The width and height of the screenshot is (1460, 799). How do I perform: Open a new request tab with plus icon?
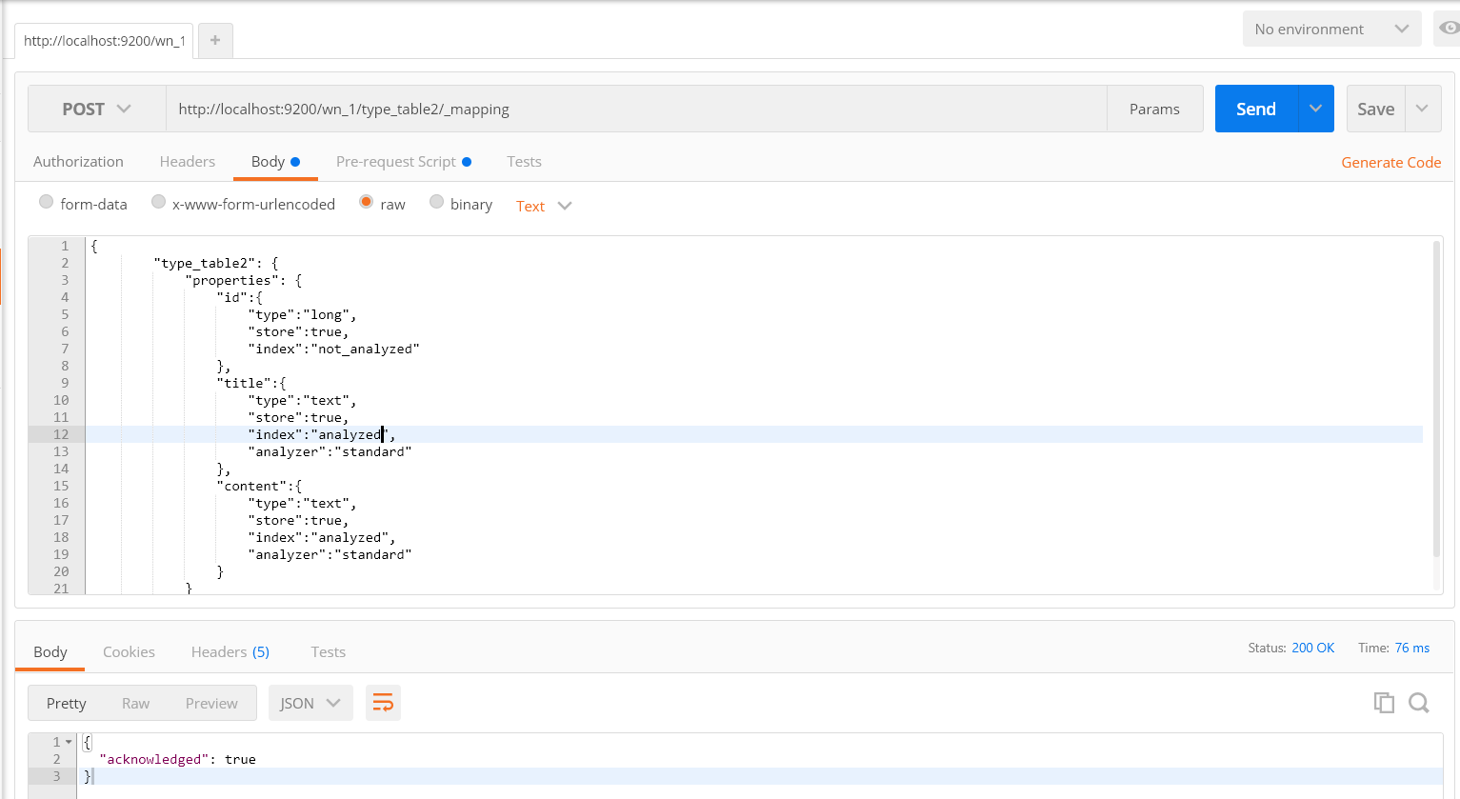pyautogui.click(x=215, y=40)
